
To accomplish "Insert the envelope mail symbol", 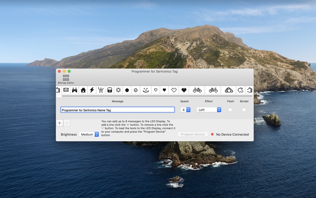I will 66,90.
